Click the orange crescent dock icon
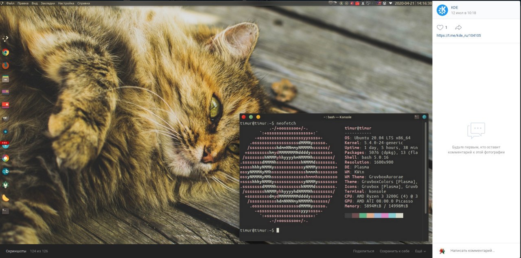521x258 pixels. 5,198
